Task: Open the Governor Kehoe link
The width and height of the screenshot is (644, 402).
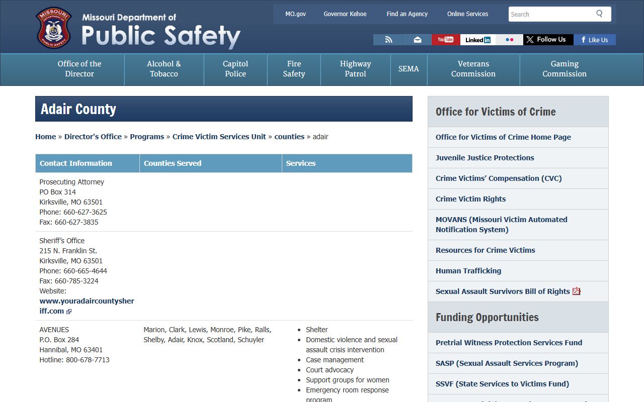Action: (x=345, y=14)
